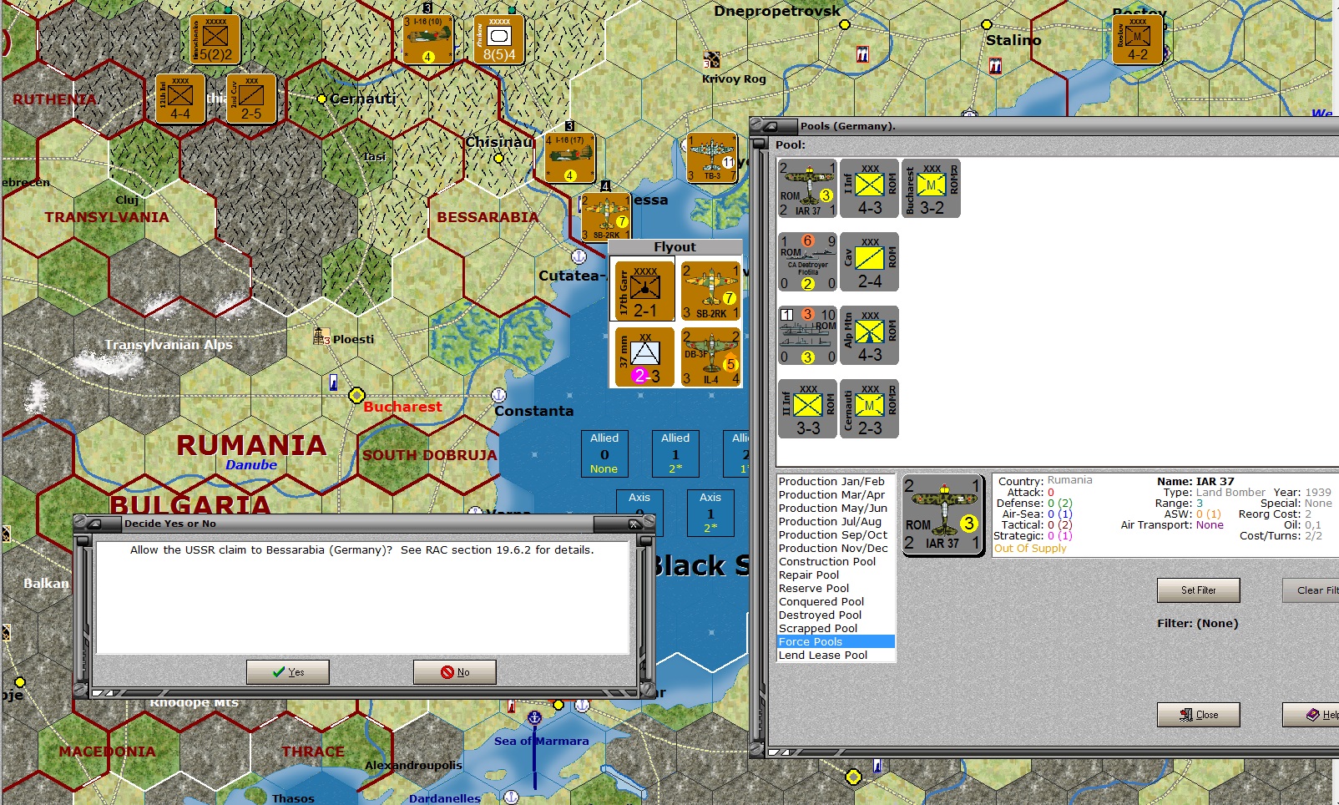Answer No to the Bessarabia claim
This screenshot has width=1339, height=805.
(x=455, y=672)
